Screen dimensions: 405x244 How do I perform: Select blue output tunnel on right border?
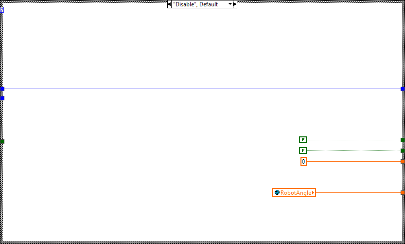(x=403, y=89)
